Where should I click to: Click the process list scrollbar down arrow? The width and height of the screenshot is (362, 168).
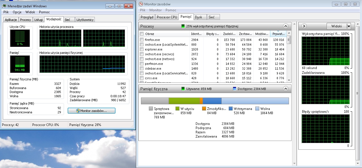coord(289,81)
